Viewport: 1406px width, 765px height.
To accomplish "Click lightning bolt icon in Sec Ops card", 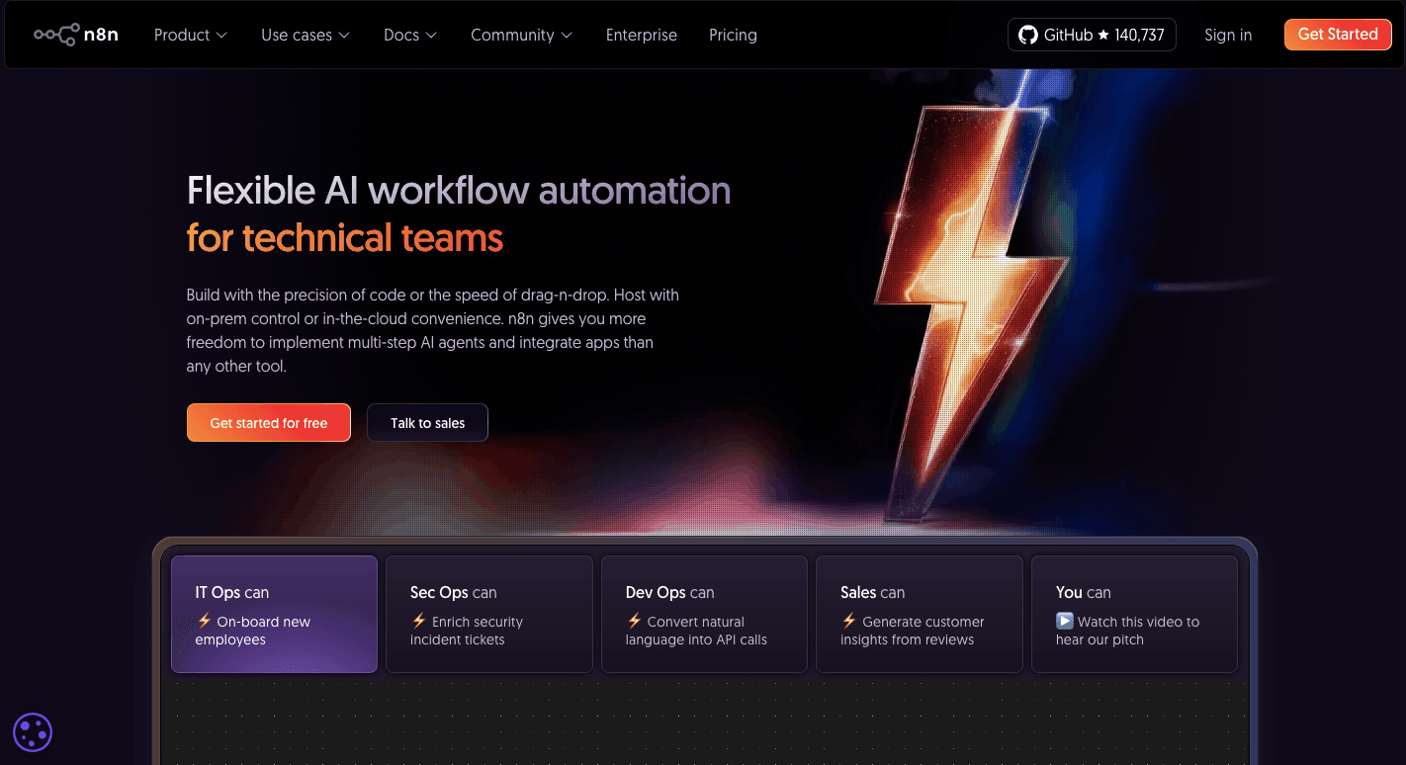I will tap(419, 622).
